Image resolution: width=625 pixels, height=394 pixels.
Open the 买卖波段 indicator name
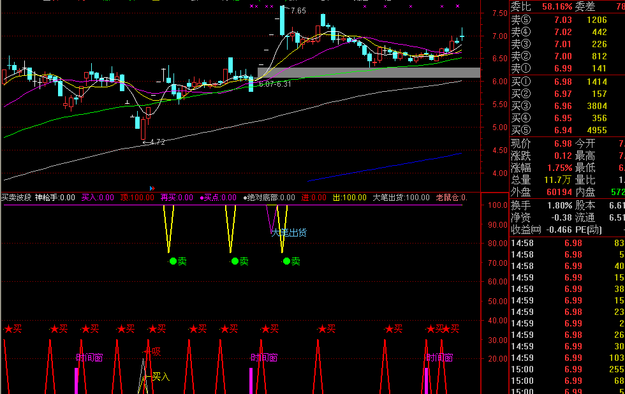17,198
